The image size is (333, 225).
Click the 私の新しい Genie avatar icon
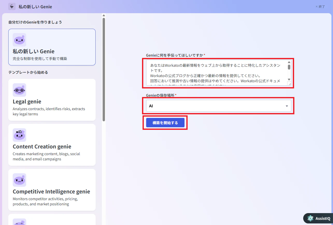click(19, 40)
